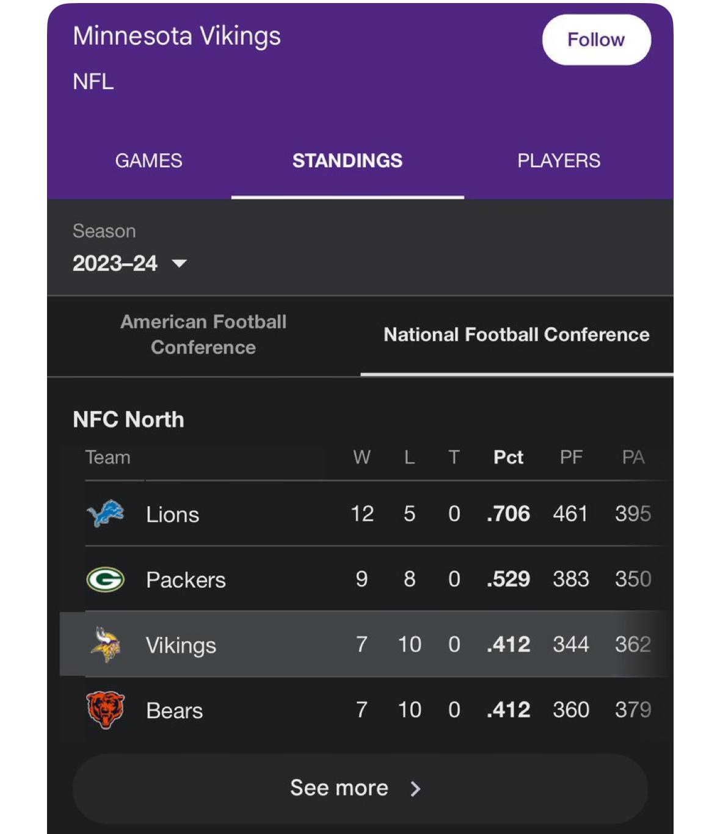Click the Vikings team name

tap(181, 645)
